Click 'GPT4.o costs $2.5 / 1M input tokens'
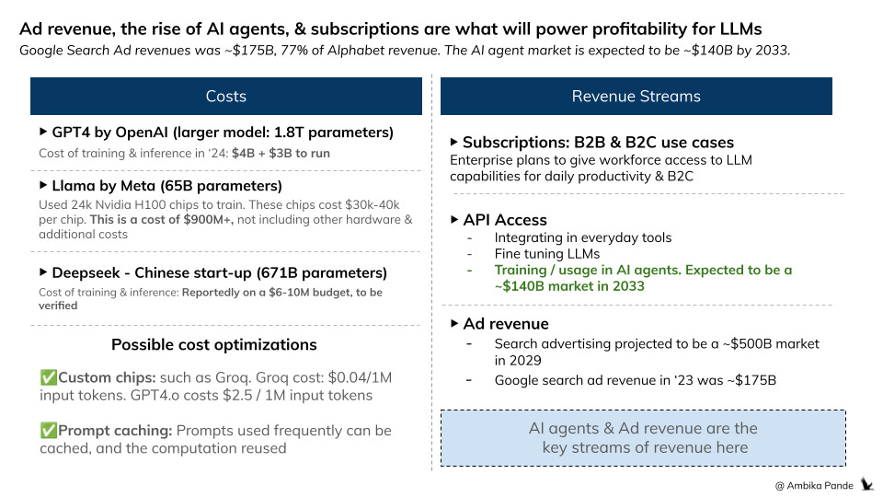 click(x=251, y=396)
